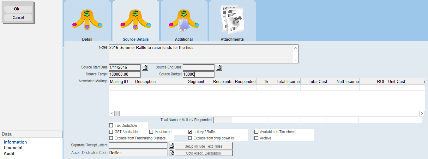This screenshot has width=428, height=159.
Task: Open the Detail tab icon
Action: coord(87,20)
